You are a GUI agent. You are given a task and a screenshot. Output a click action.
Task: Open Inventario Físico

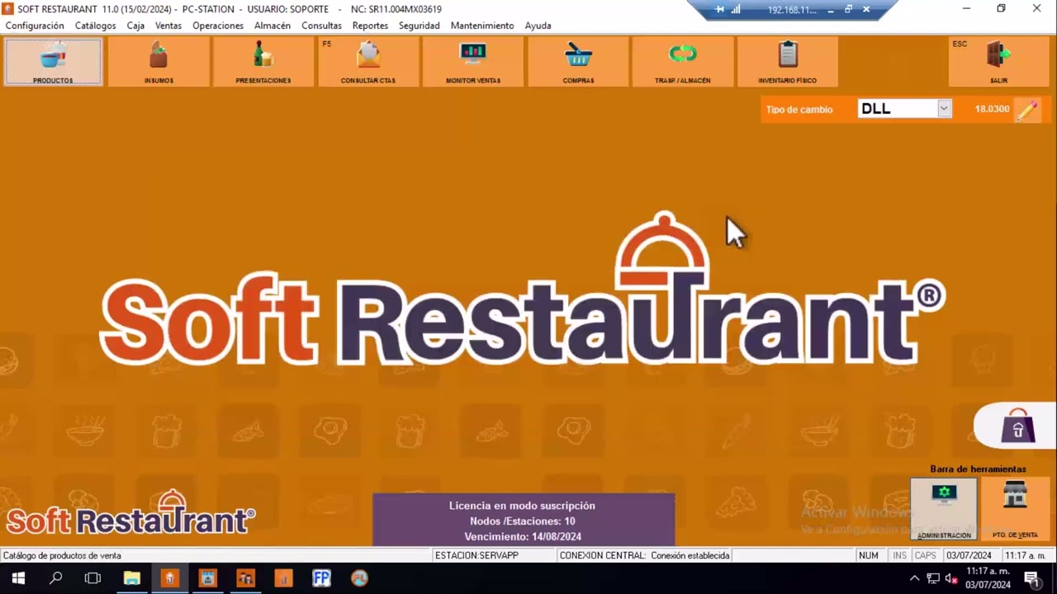click(x=787, y=62)
